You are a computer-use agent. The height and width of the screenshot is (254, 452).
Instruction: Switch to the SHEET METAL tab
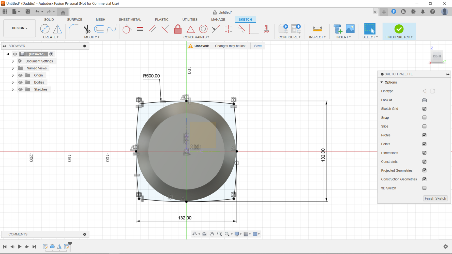130,20
